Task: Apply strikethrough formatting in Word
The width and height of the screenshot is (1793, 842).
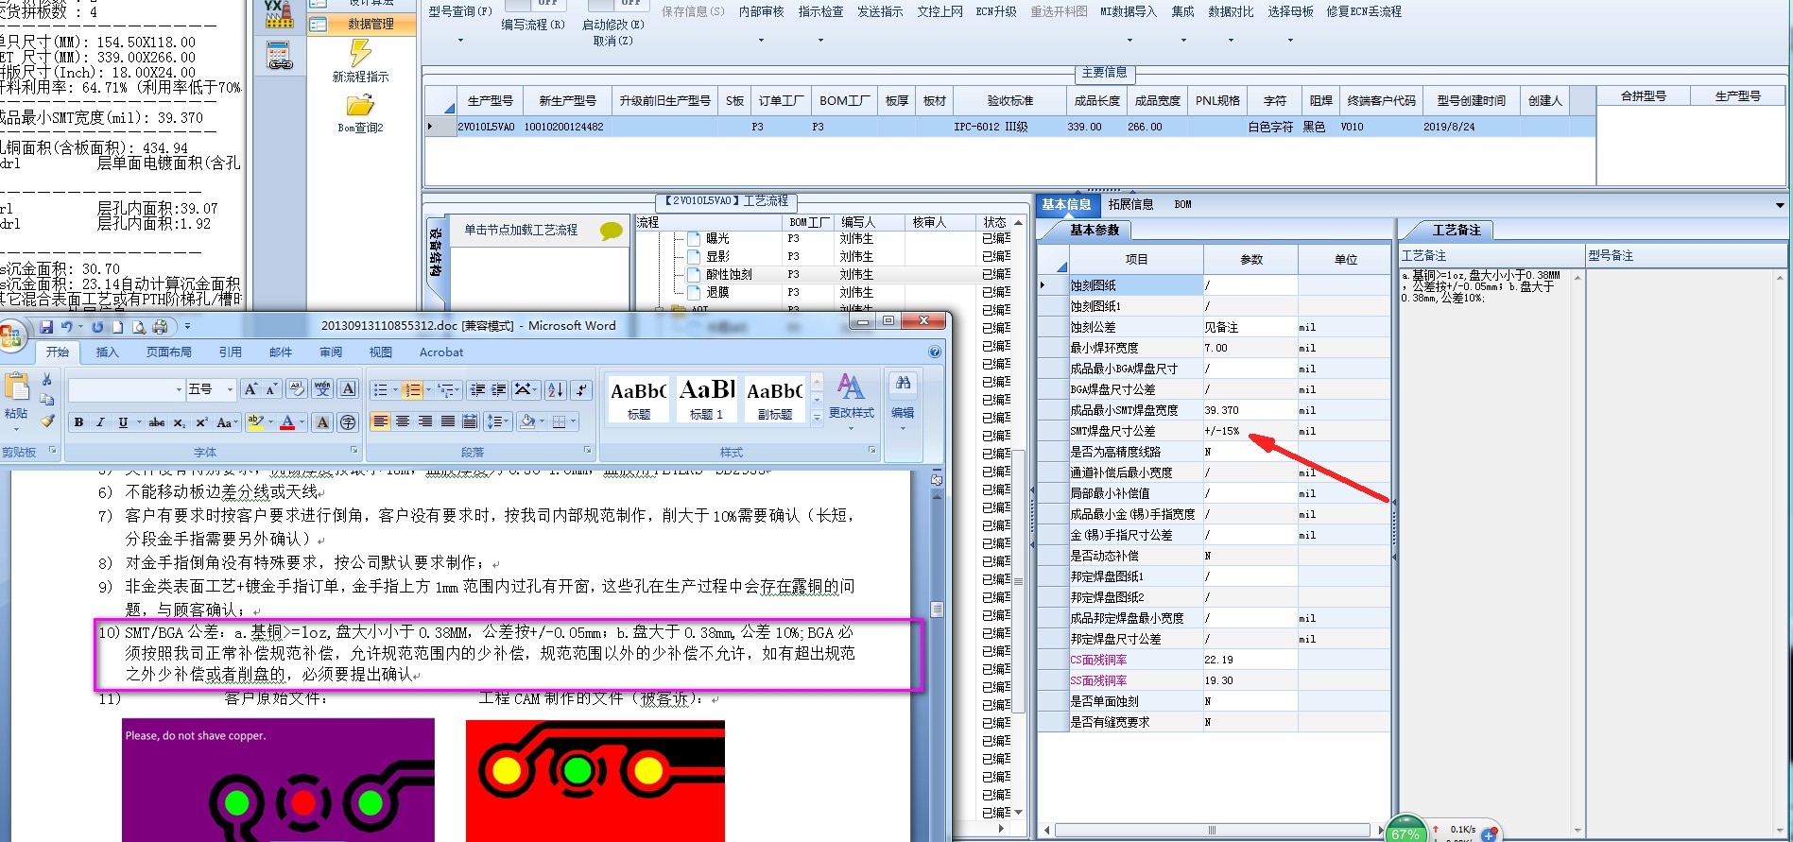Action: pyautogui.click(x=157, y=422)
